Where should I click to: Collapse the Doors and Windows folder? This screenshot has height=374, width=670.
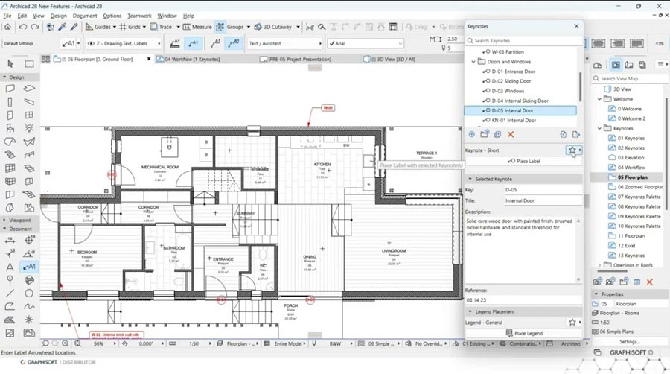(x=474, y=62)
